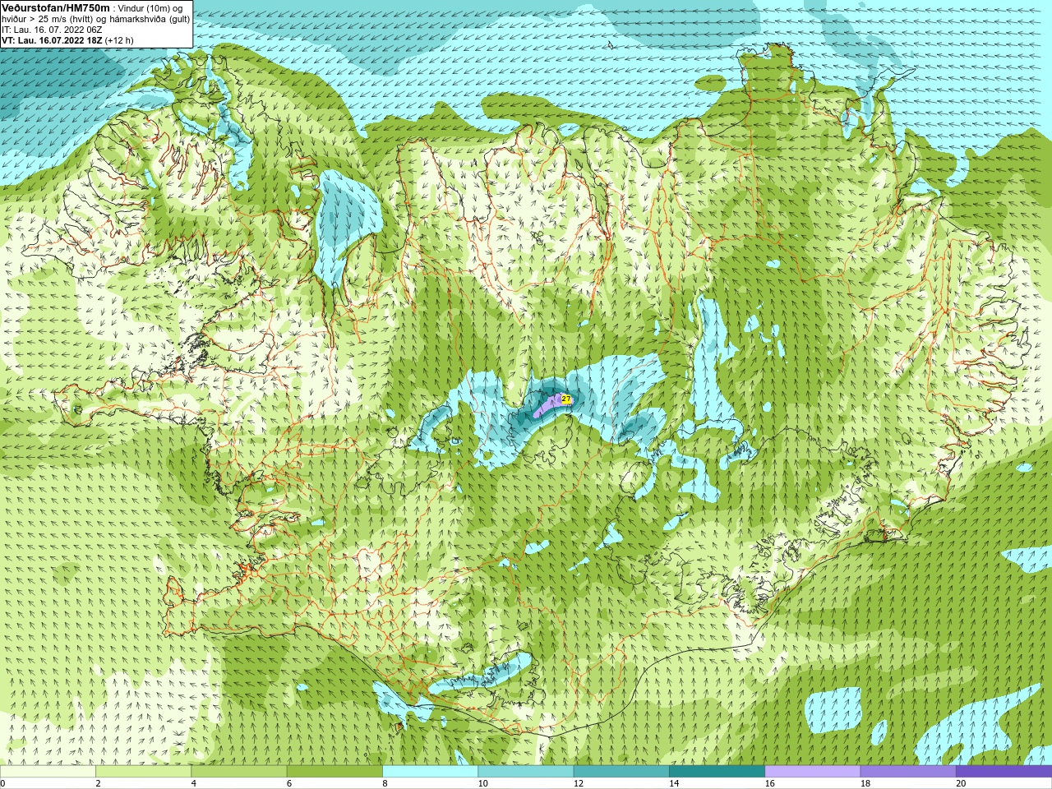Screen dimensions: 1052x789
Task: Select the 0–2 m/s pale yellow swatch
Action: [48, 772]
